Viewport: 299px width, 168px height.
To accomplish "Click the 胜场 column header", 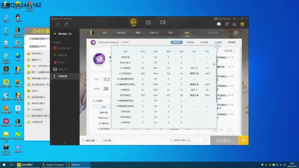I will [168, 52].
